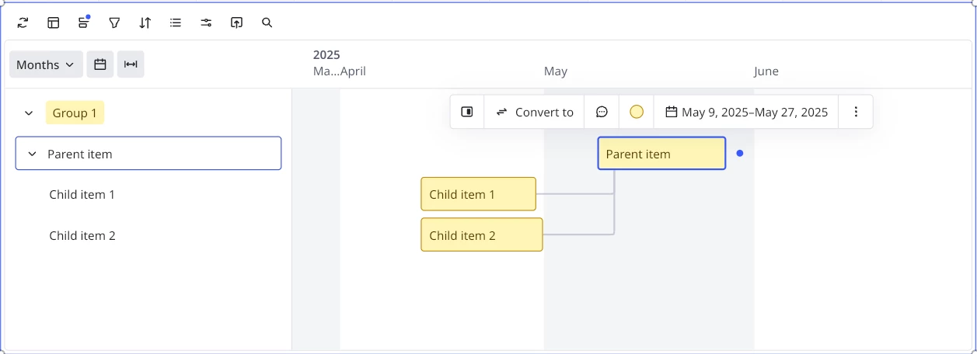Click the refresh sync icon
Screen dimensions: 977x354
point(23,23)
